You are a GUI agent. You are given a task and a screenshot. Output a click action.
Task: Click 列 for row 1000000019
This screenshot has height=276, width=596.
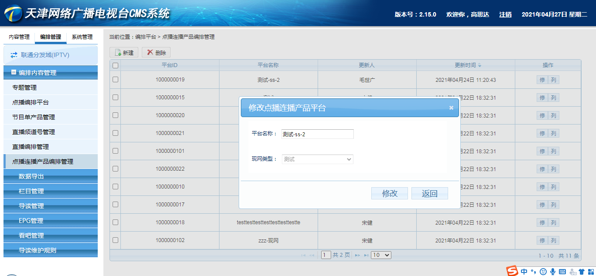[x=554, y=80]
